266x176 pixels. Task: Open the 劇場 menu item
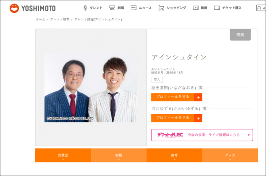click(x=120, y=8)
